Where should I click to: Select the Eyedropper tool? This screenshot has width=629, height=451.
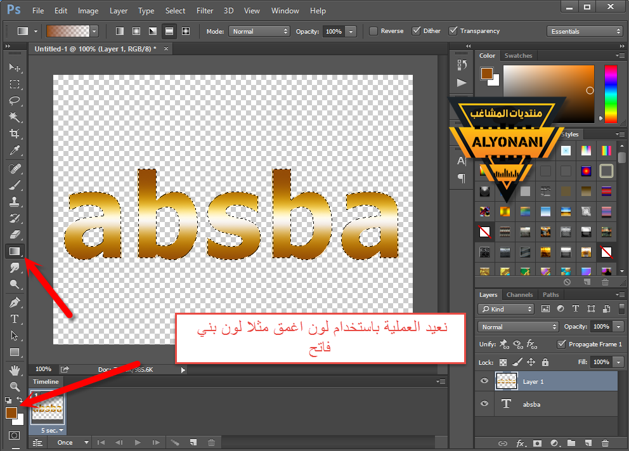coord(15,150)
